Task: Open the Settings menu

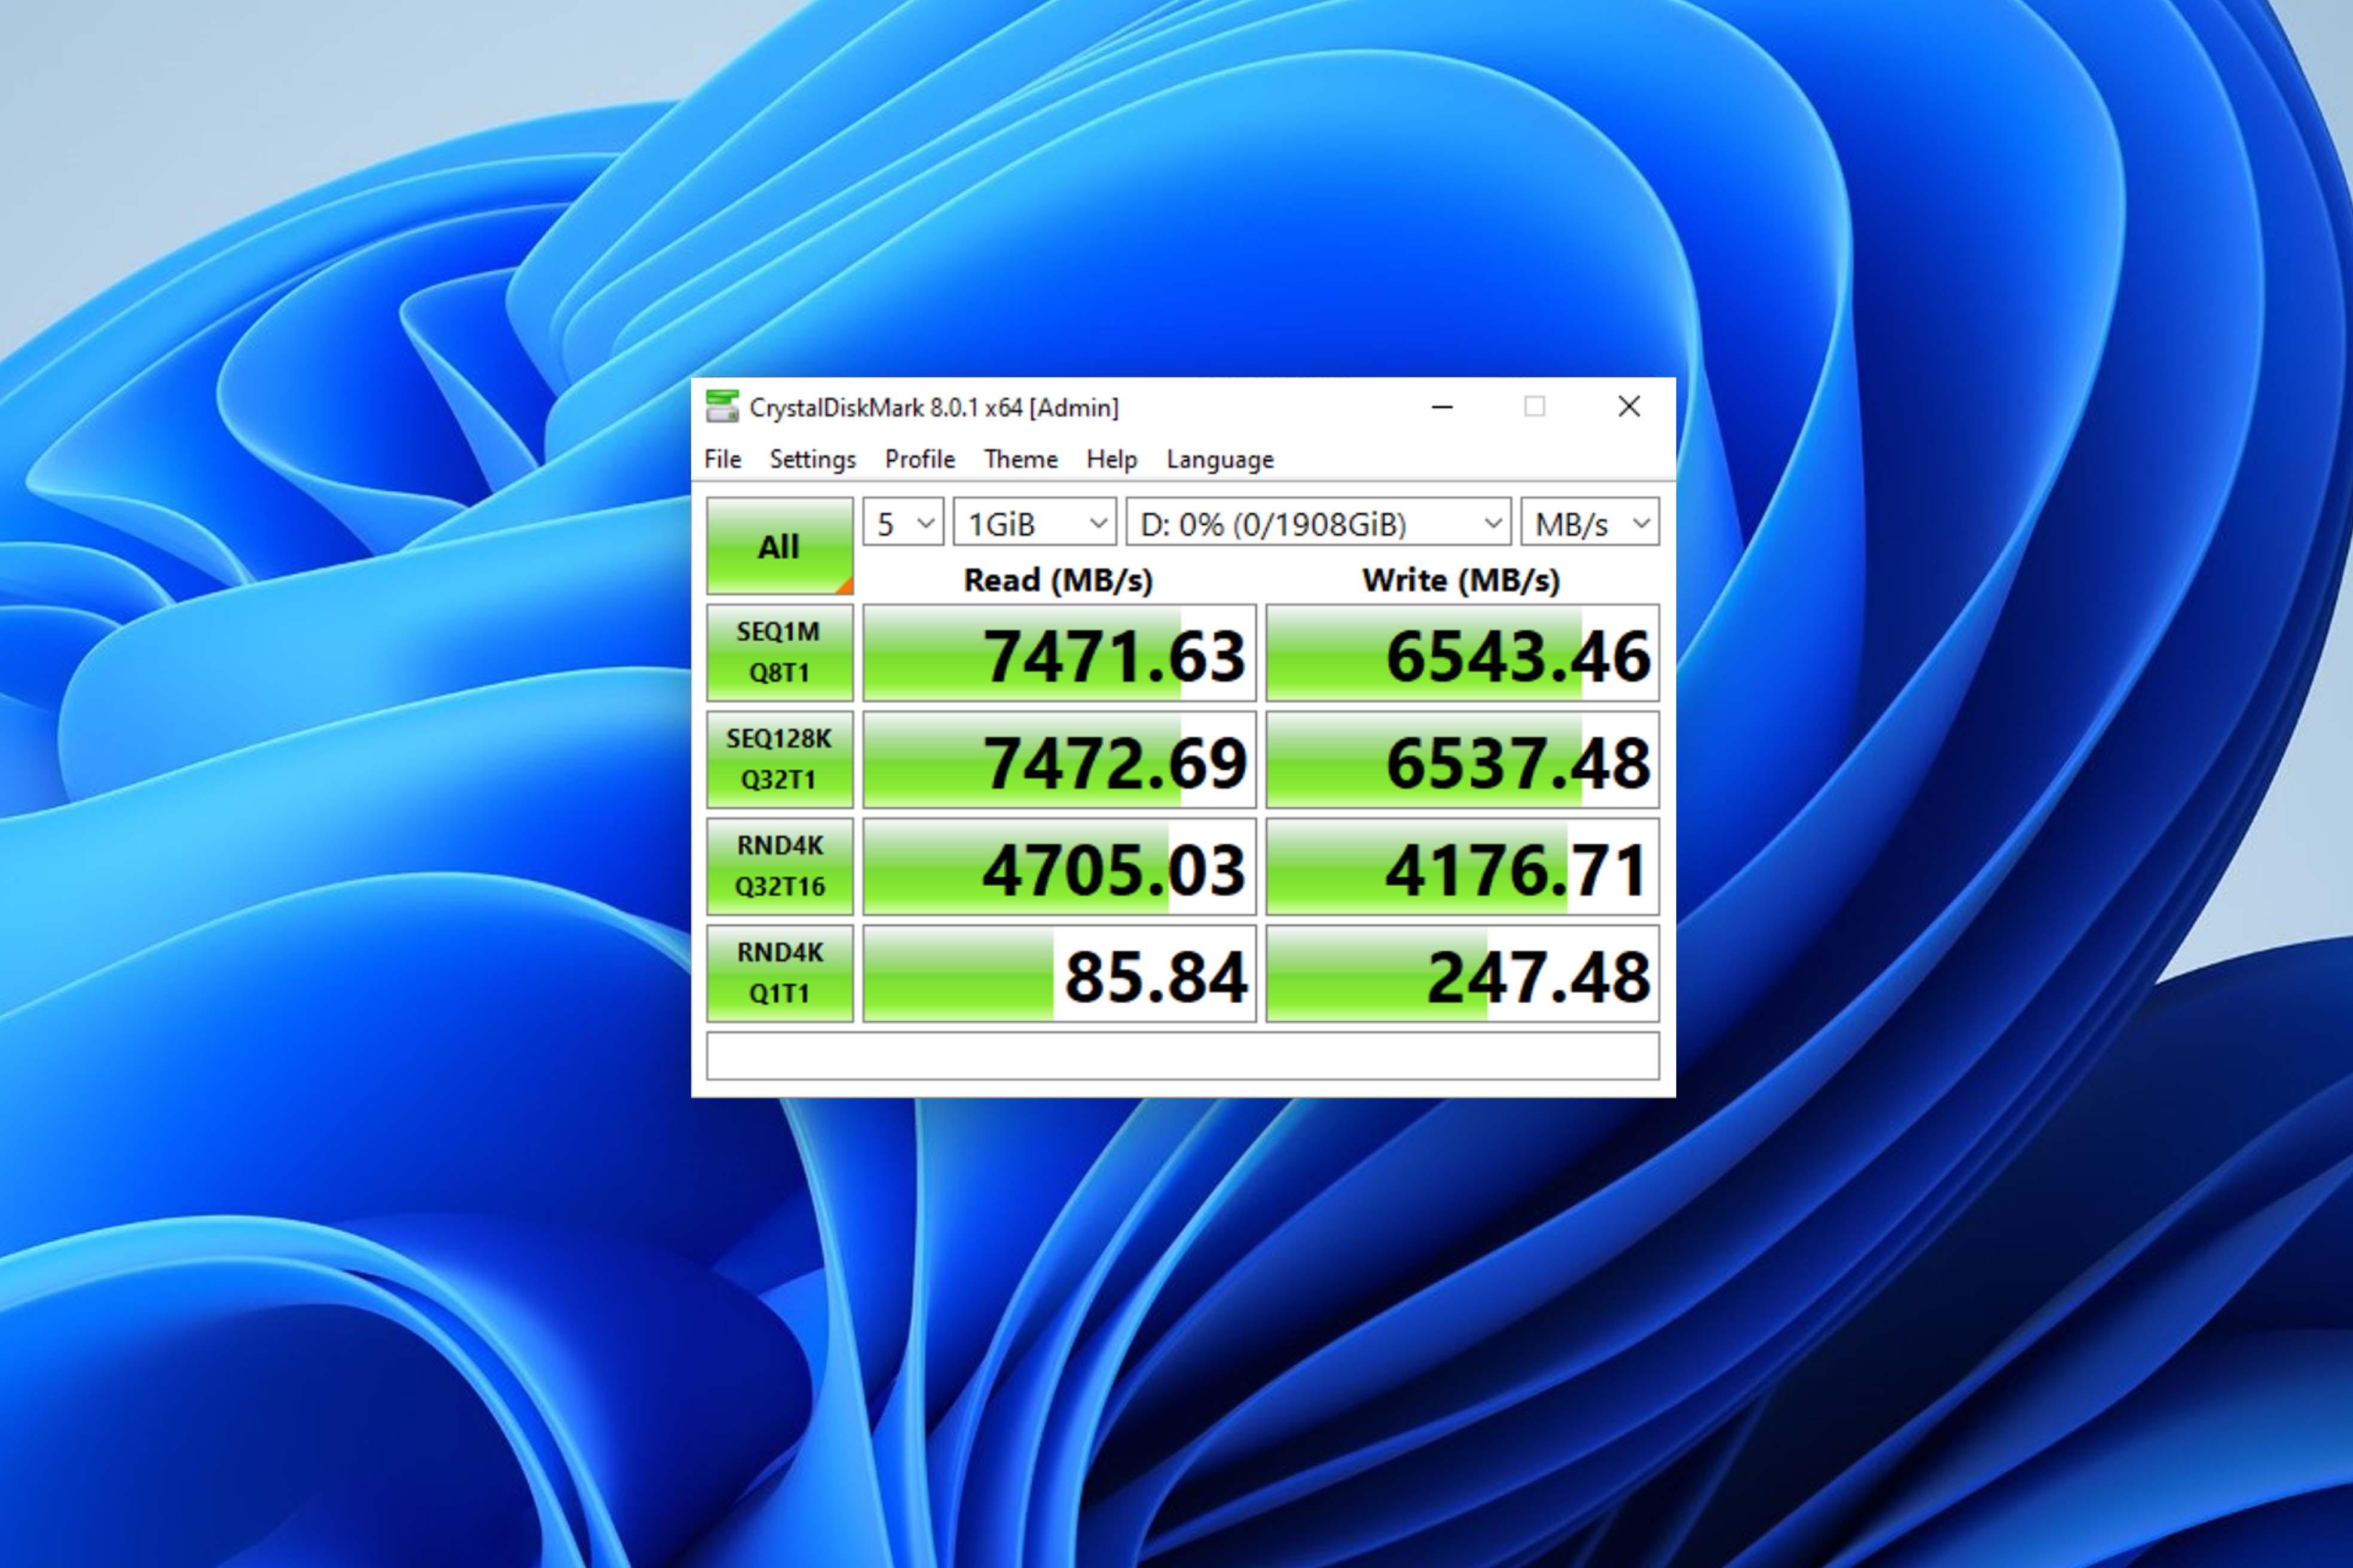Action: coord(812,459)
